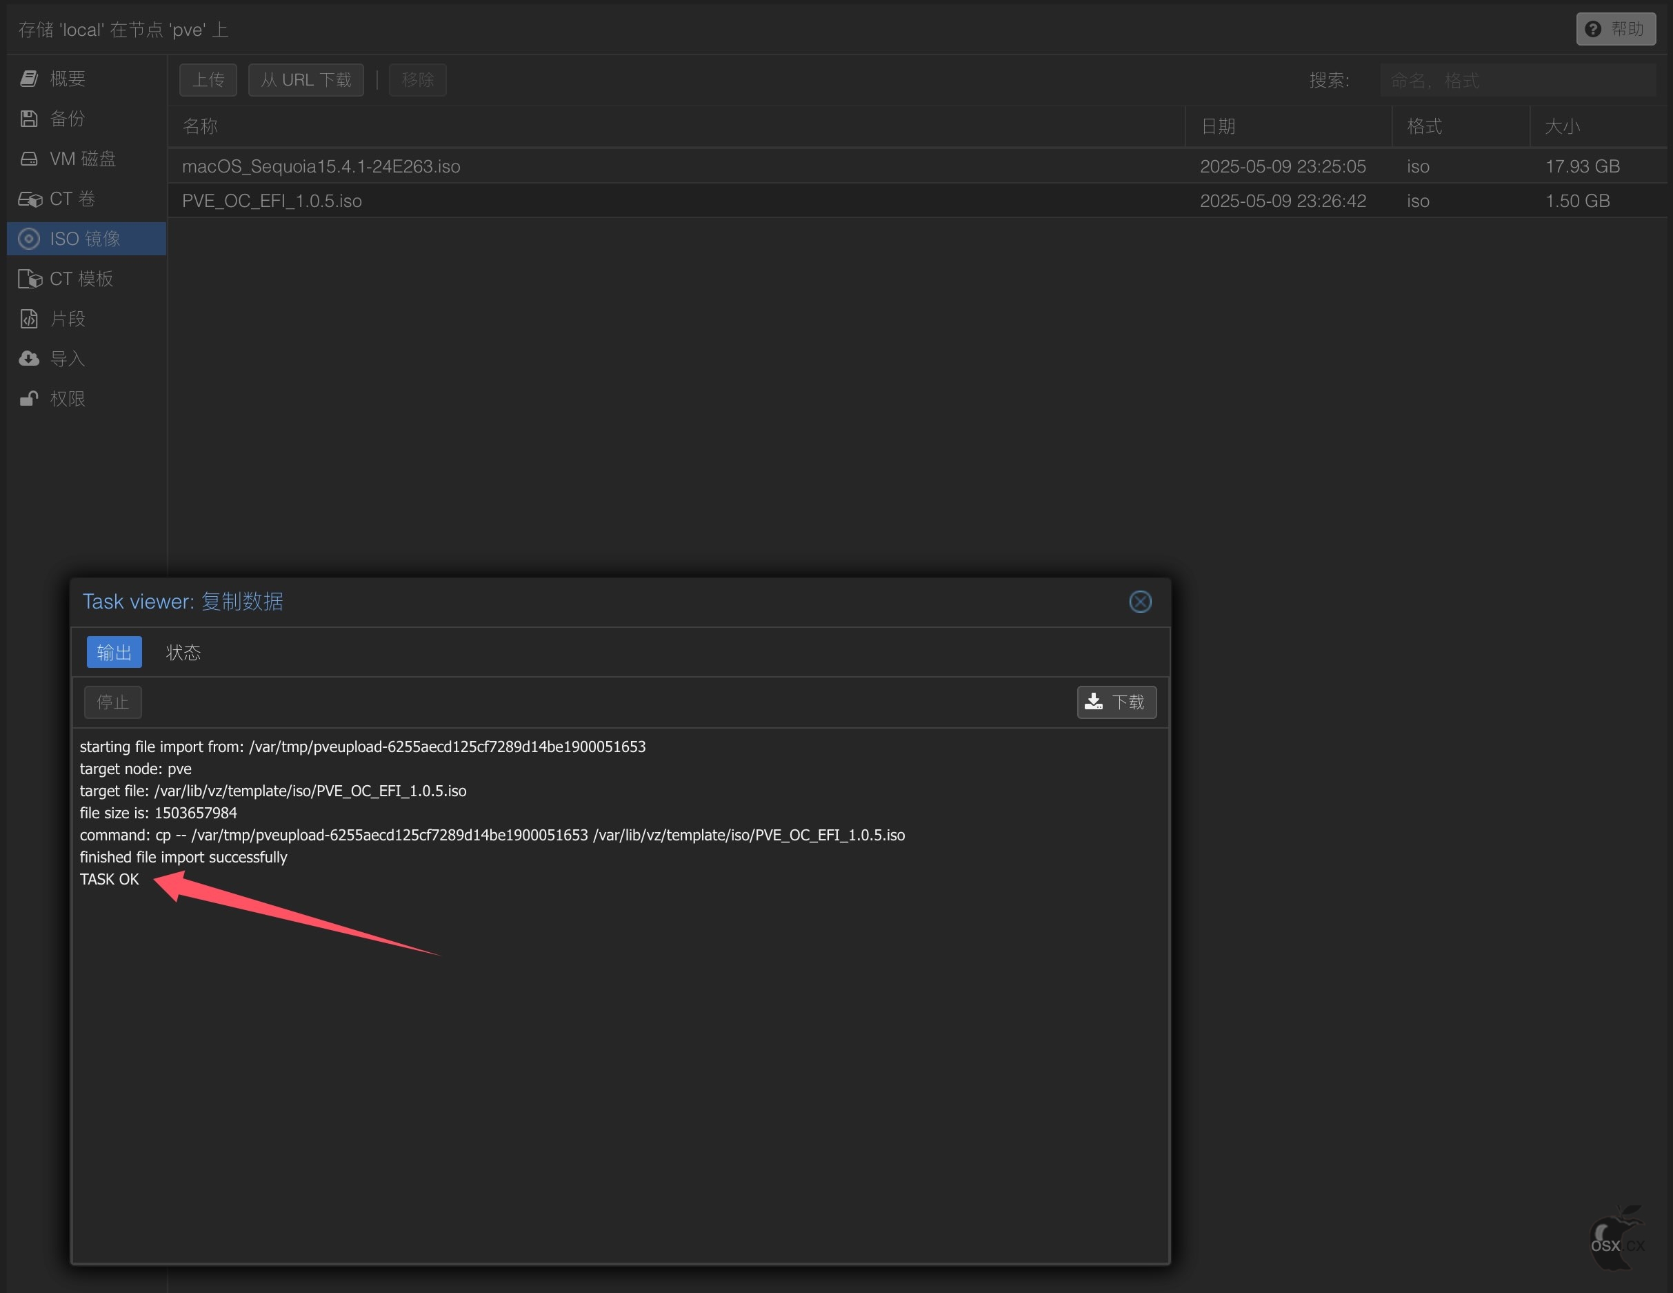
Task: Click the download tray icon in 下载 button
Action: tap(1094, 701)
